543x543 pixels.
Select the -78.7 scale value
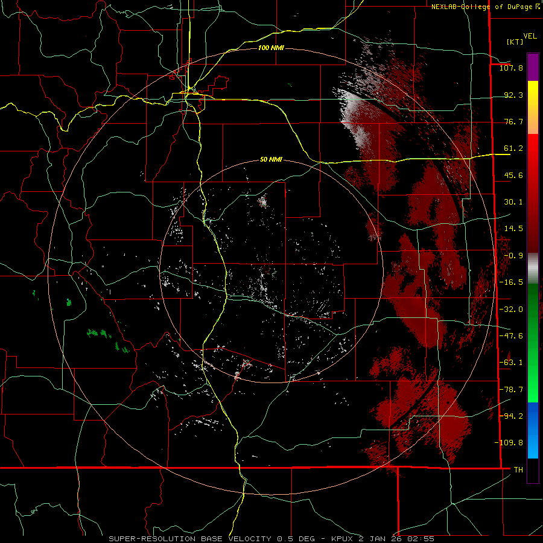(x=511, y=390)
